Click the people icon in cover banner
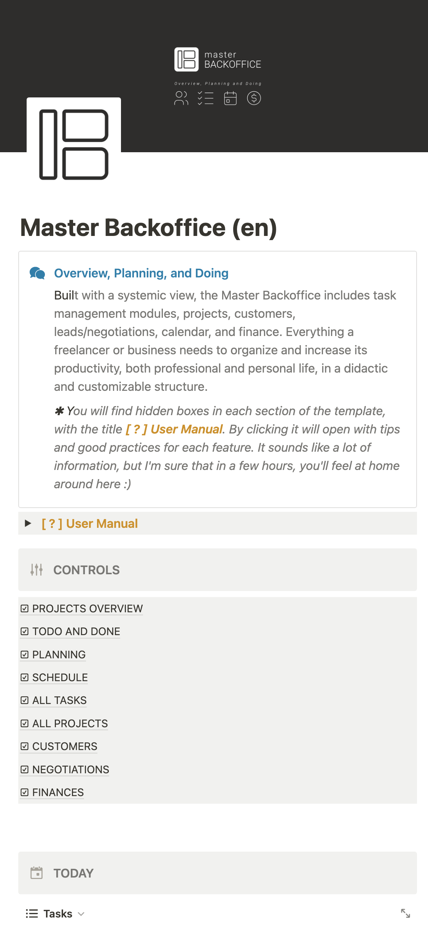 (181, 98)
